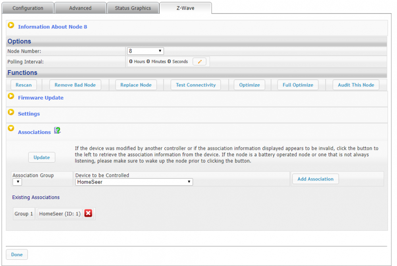The width and height of the screenshot is (397, 266).
Task: Switch to the Status Graphics tab
Action: pyautogui.click(x=133, y=8)
